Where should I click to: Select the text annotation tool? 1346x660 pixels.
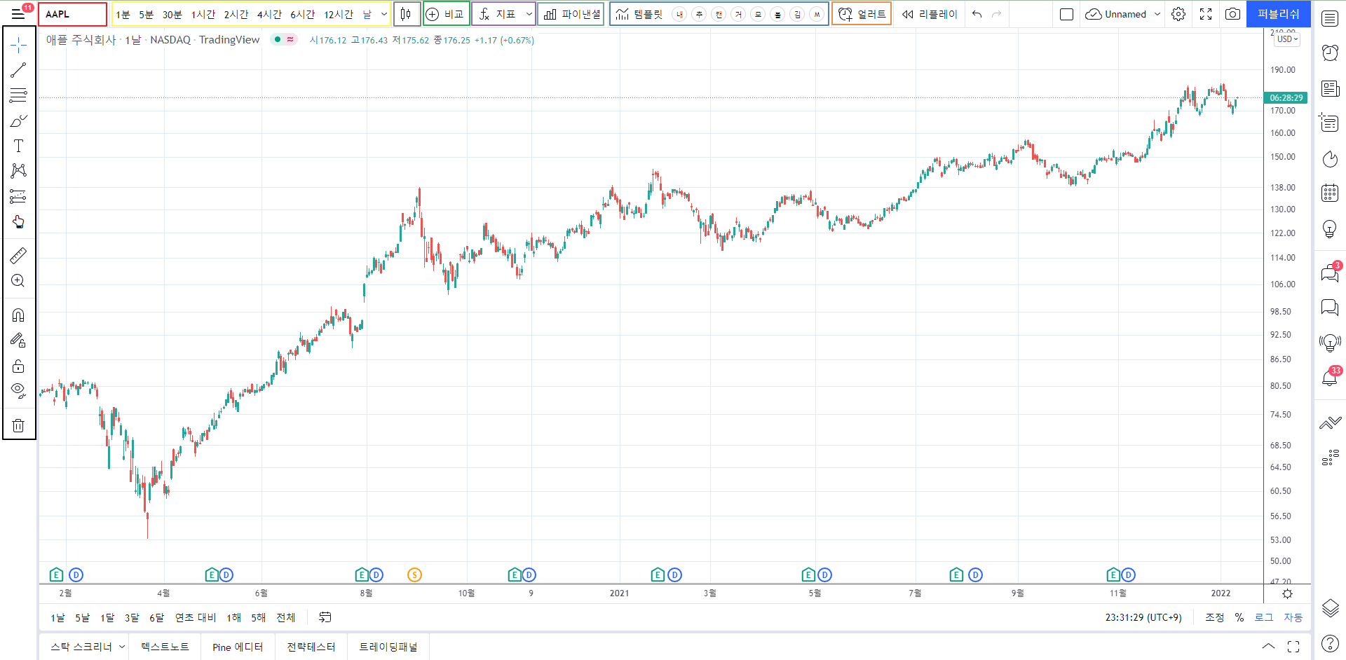18,146
